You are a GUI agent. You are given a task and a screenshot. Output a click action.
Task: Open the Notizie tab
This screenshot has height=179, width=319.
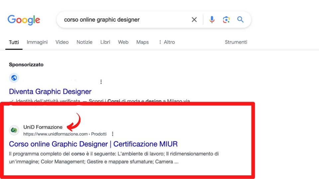point(84,42)
